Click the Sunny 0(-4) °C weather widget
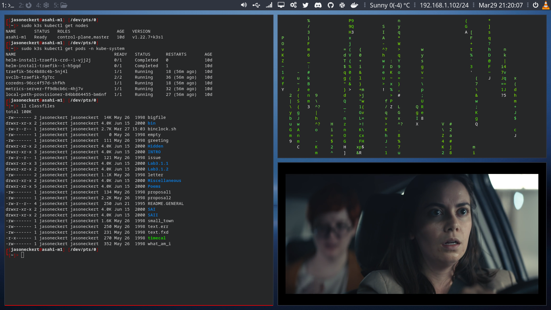The height and width of the screenshot is (310, 551). click(x=390, y=5)
